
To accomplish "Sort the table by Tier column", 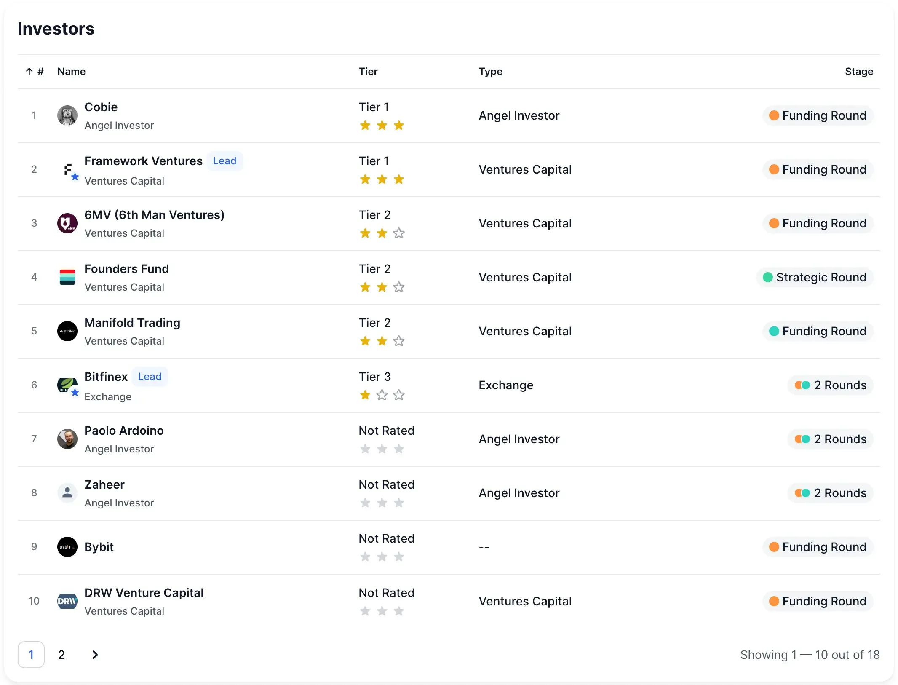I will (x=368, y=72).
